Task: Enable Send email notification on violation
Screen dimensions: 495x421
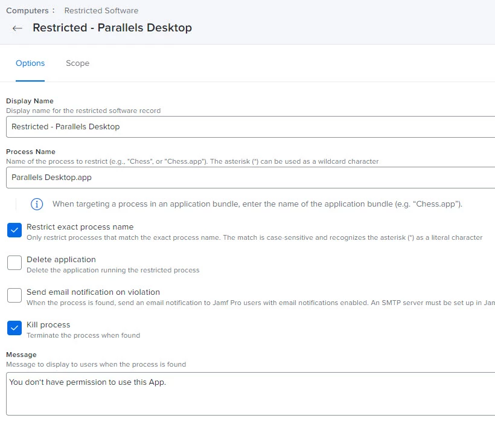Action: click(14, 295)
